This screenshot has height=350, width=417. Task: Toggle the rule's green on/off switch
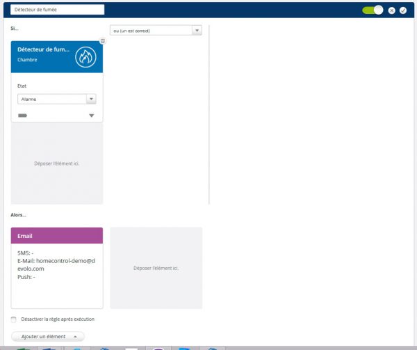click(373, 10)
